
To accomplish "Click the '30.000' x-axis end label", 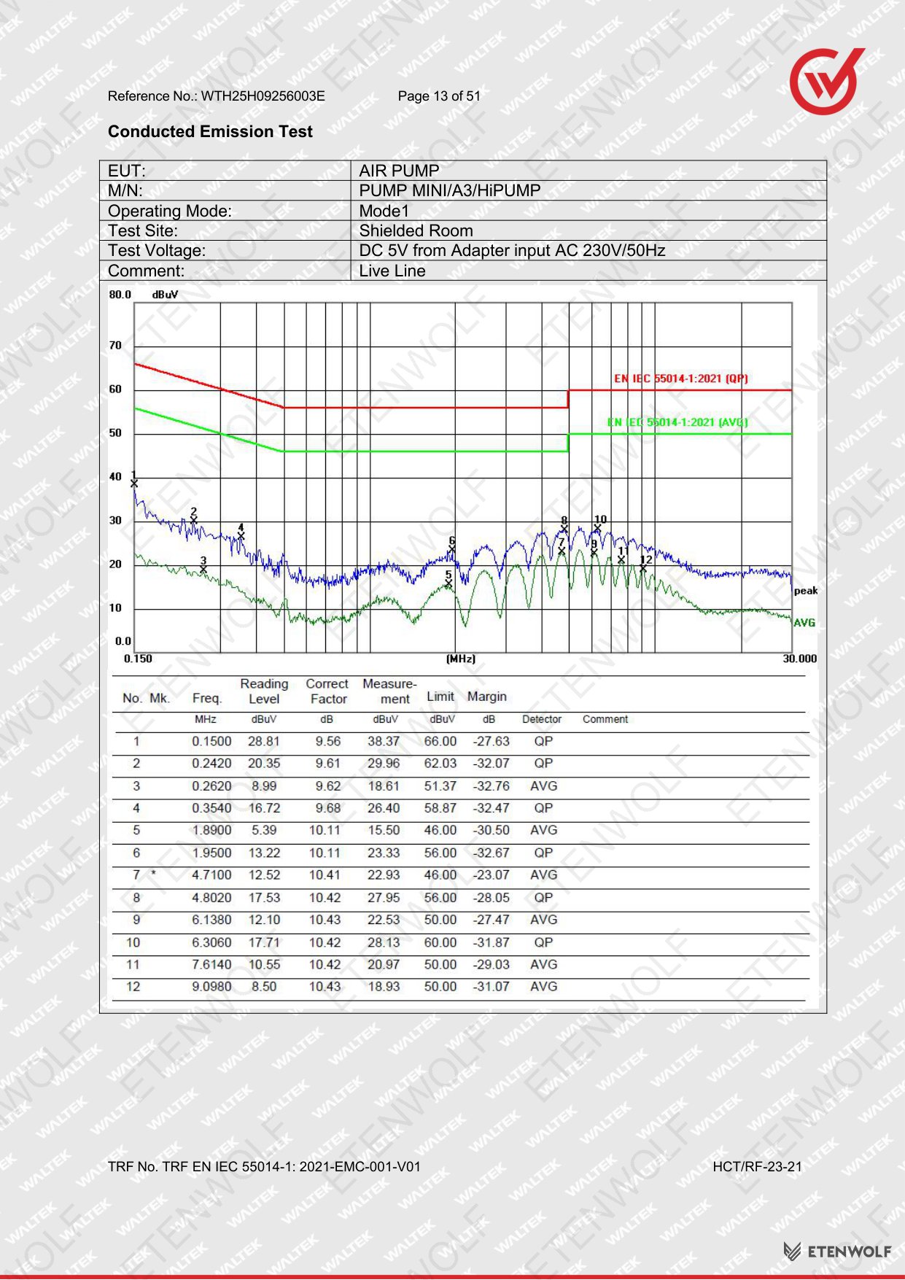I will click(800, 659).
